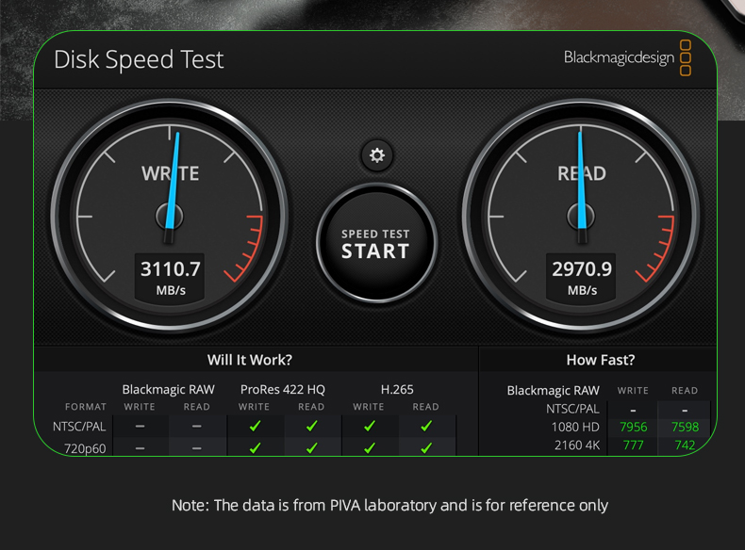745x550 pixels.
Task: Click the H.265 read checkmark for 720p60
Action: [426, 447]
